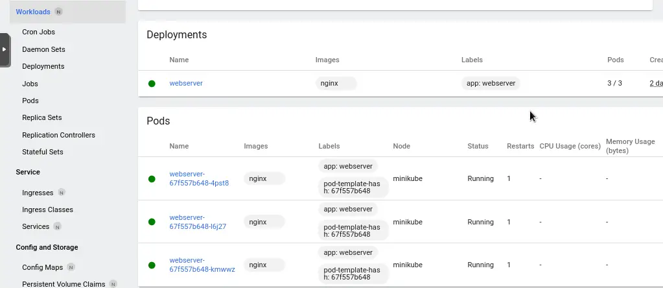
Task: Navigate to Services
Action: coord(36,226)
